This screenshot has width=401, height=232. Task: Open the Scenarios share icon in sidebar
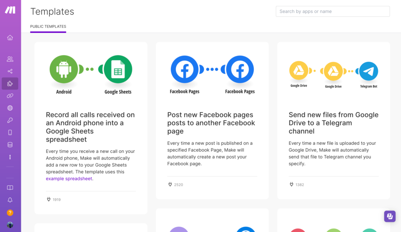point(10,71)
